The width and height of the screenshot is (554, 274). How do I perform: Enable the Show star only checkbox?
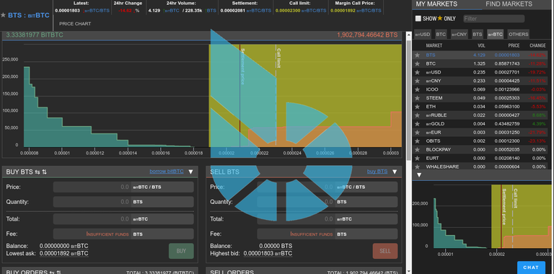click(x=418, y=18)
